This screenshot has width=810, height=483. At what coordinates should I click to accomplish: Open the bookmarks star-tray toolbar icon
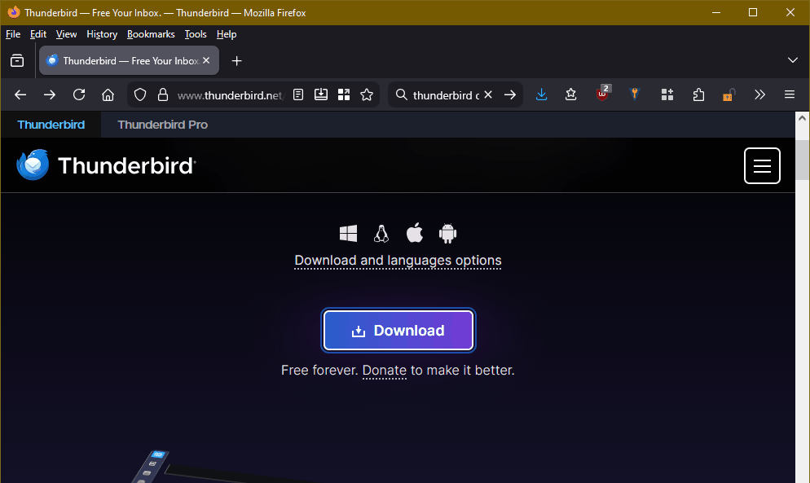(570, 94)
